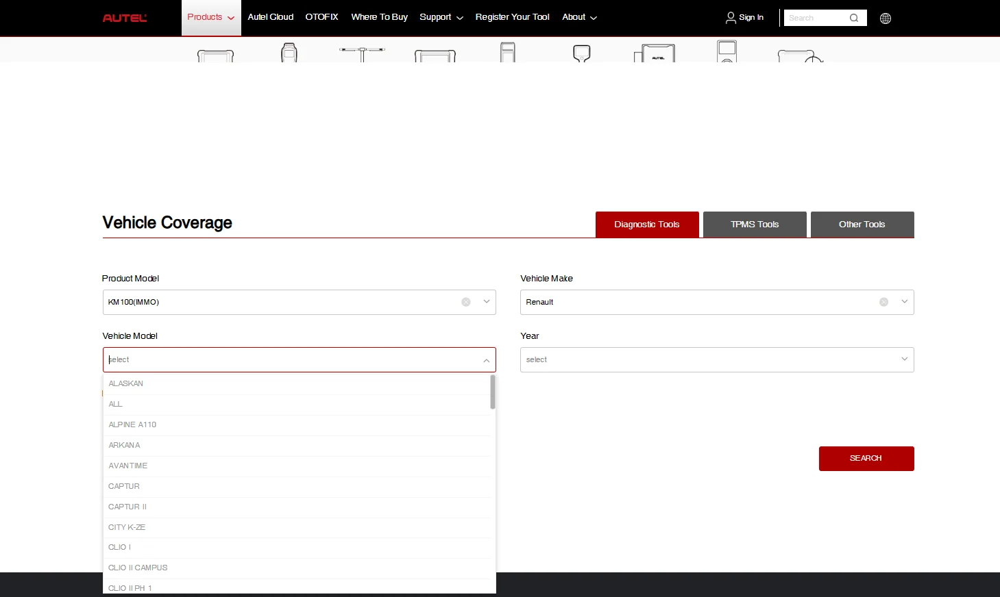Screen dimensions: 1000x597
Task: Choose ALPINE A110 in the list
Action: click(x=297, y=425)
